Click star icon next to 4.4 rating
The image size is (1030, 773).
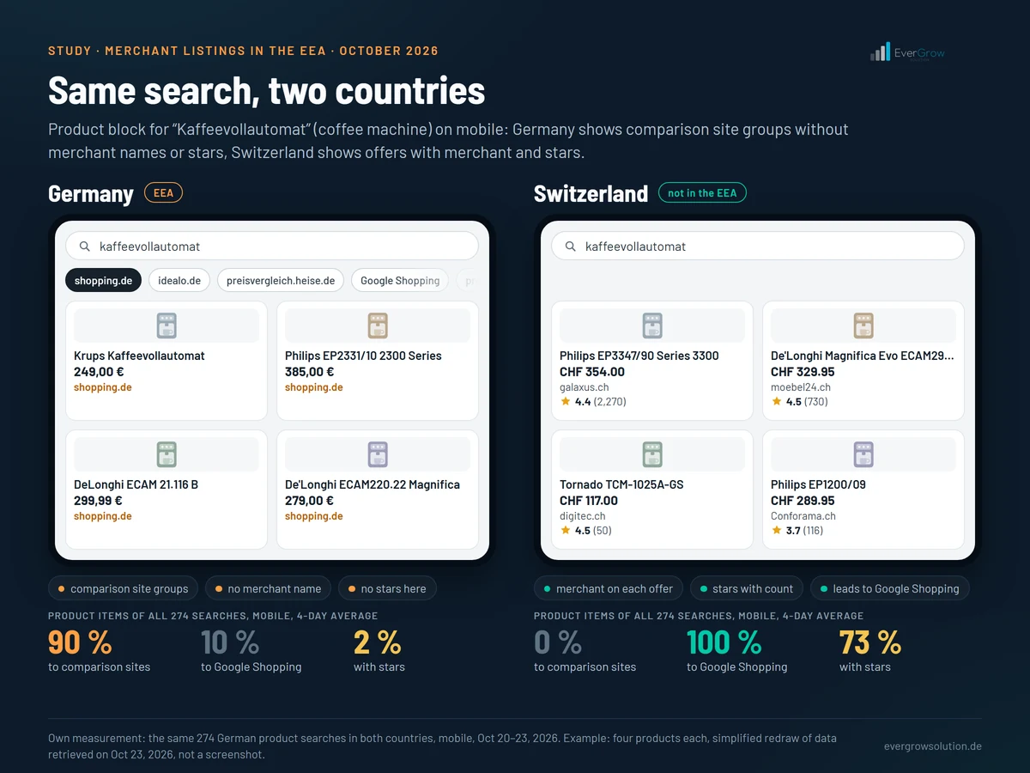point(566,401)
